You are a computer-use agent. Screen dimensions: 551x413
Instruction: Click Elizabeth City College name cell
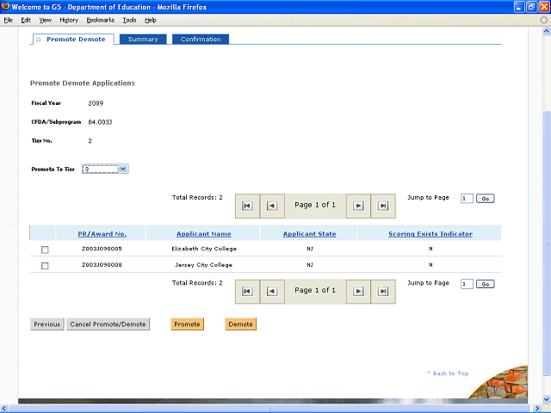pos(204,249)
